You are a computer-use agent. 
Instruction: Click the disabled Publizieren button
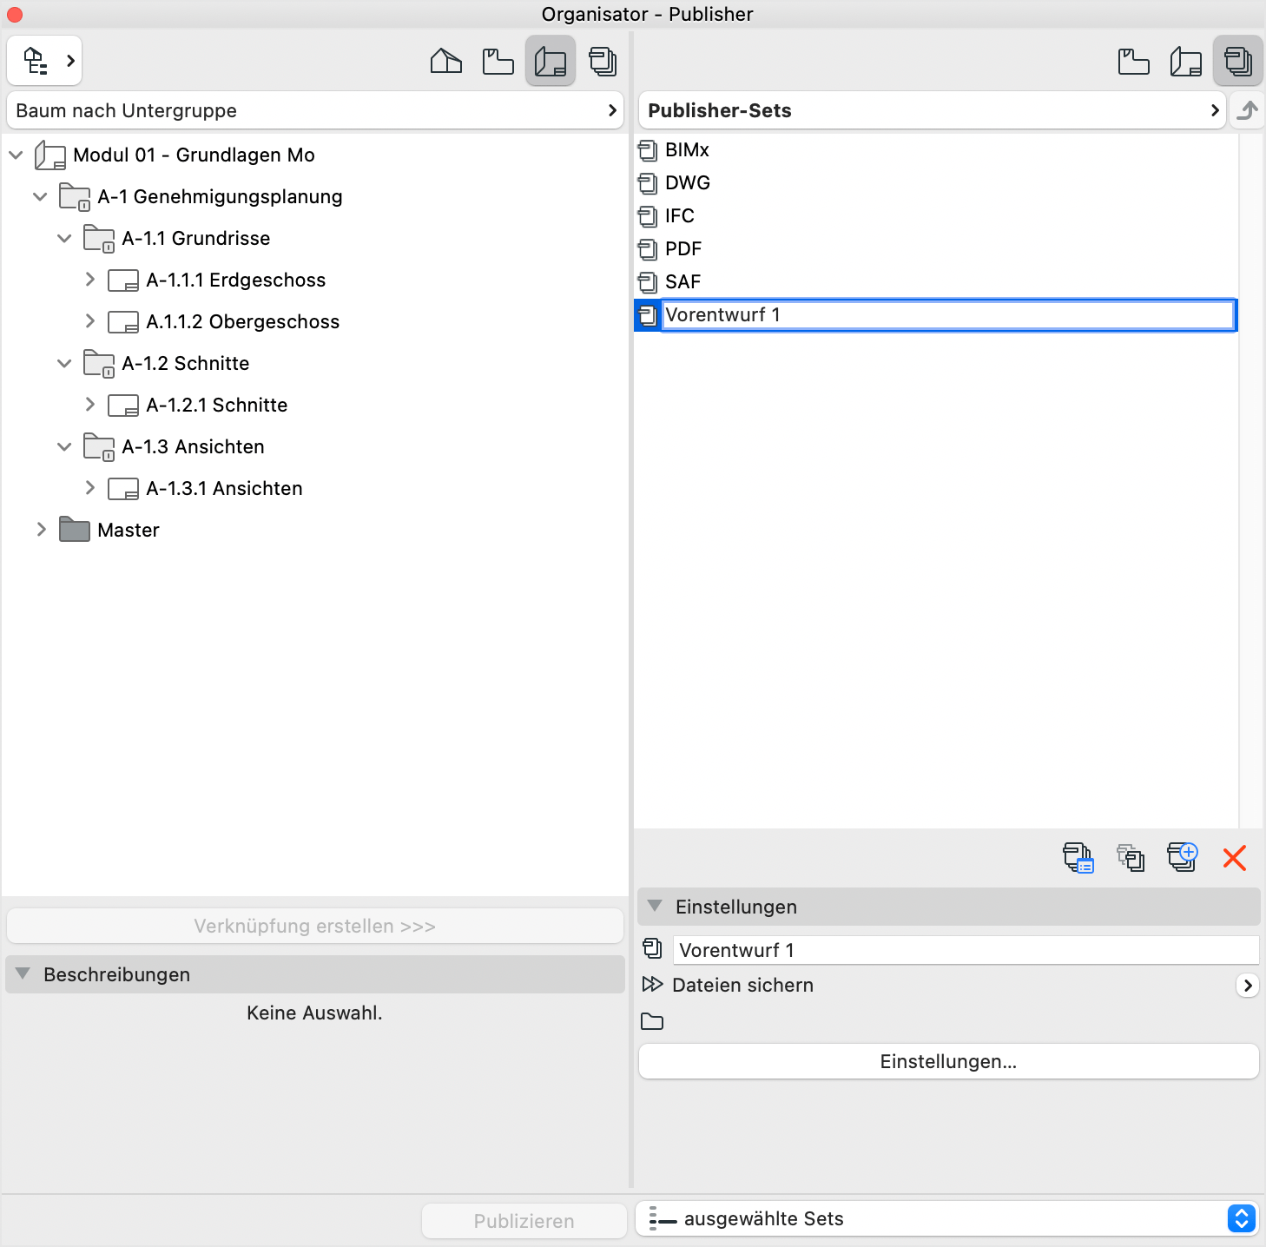(x=523, y=1220)
